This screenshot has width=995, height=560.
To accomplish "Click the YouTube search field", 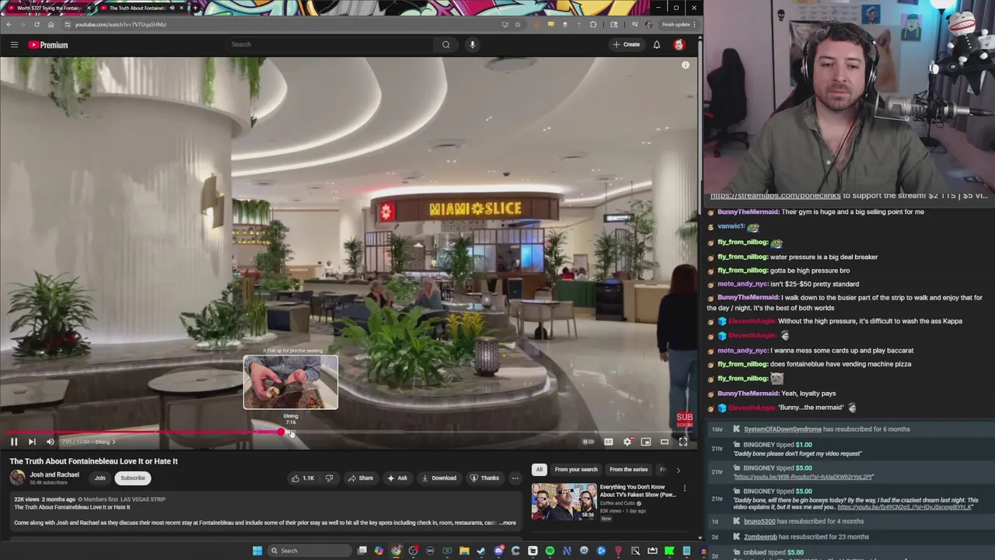I will 330,44.
